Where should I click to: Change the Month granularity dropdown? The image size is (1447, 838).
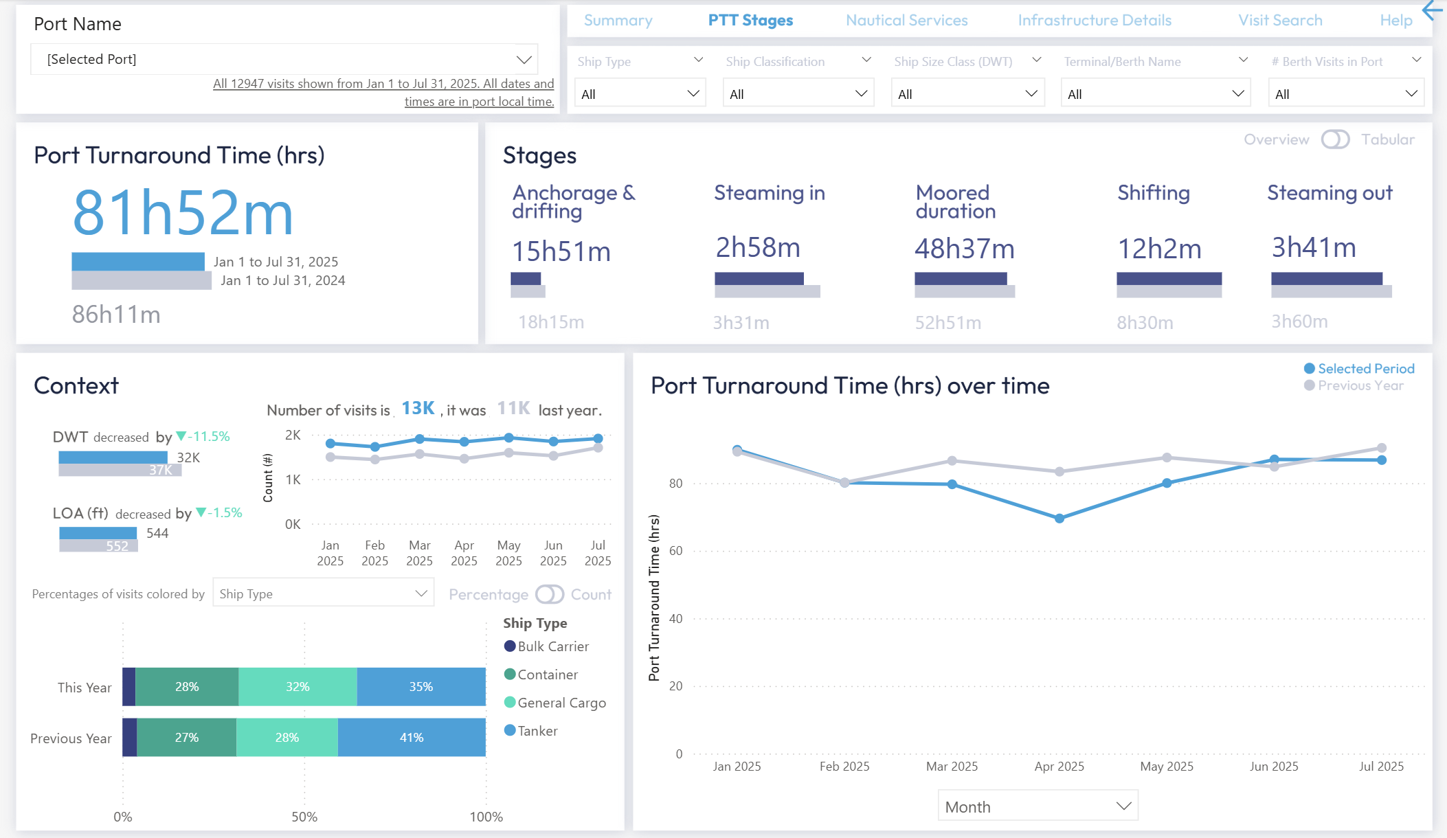[1037, 806]
